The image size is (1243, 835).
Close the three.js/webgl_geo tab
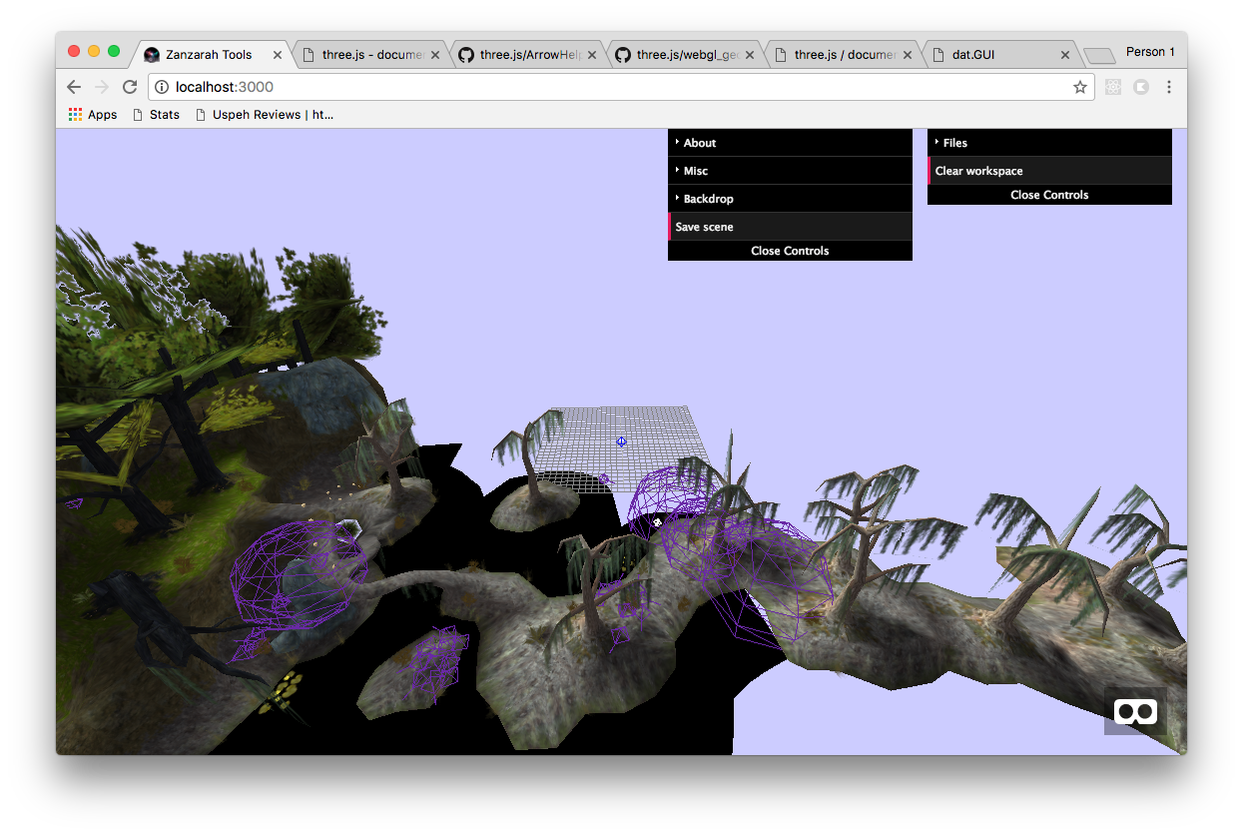click(750, 55)
